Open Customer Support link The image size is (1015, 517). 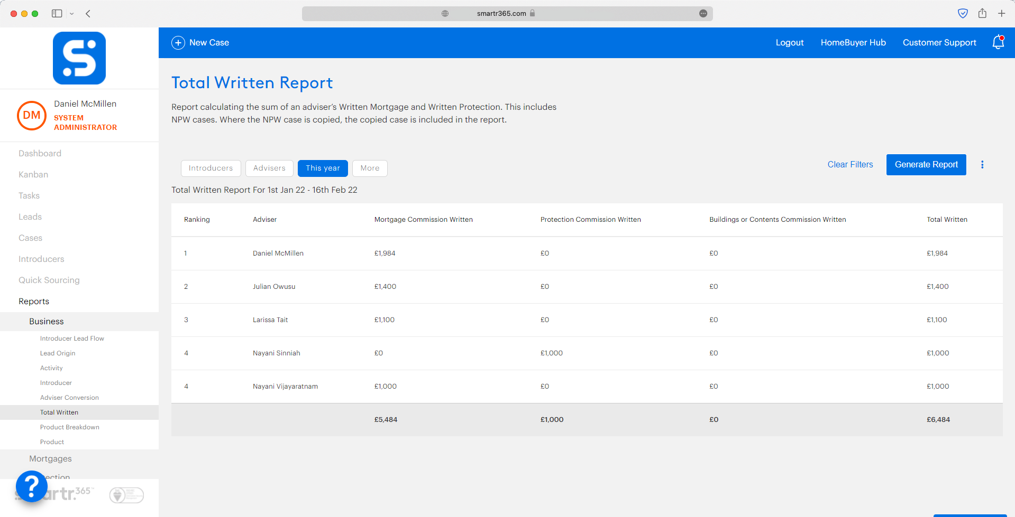point(939,43)
